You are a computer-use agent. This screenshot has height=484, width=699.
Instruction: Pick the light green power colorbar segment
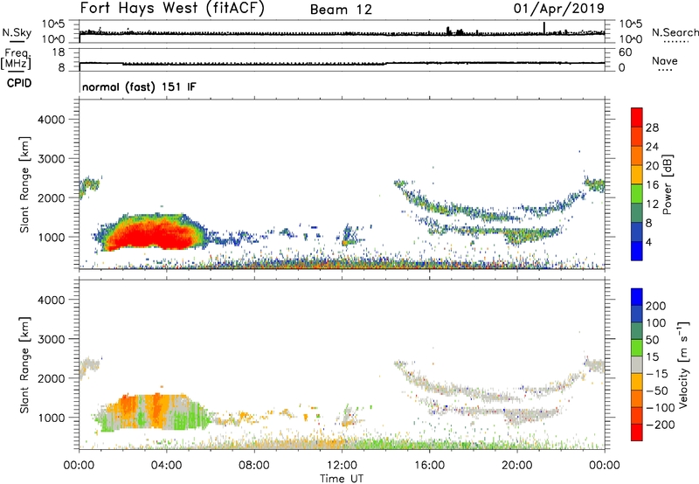(637, 193)
